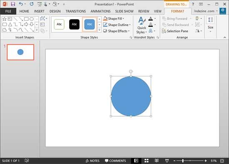
Task: Switch to the HOME tab
Action: pyautogui.click(x=24, y=11)
